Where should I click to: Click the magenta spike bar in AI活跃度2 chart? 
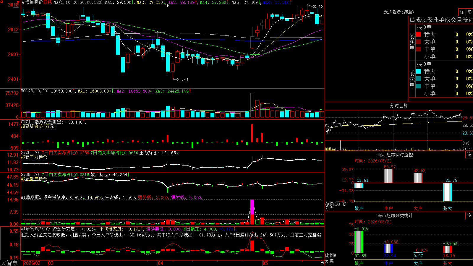pyautogui.click(x=252, y=207)
